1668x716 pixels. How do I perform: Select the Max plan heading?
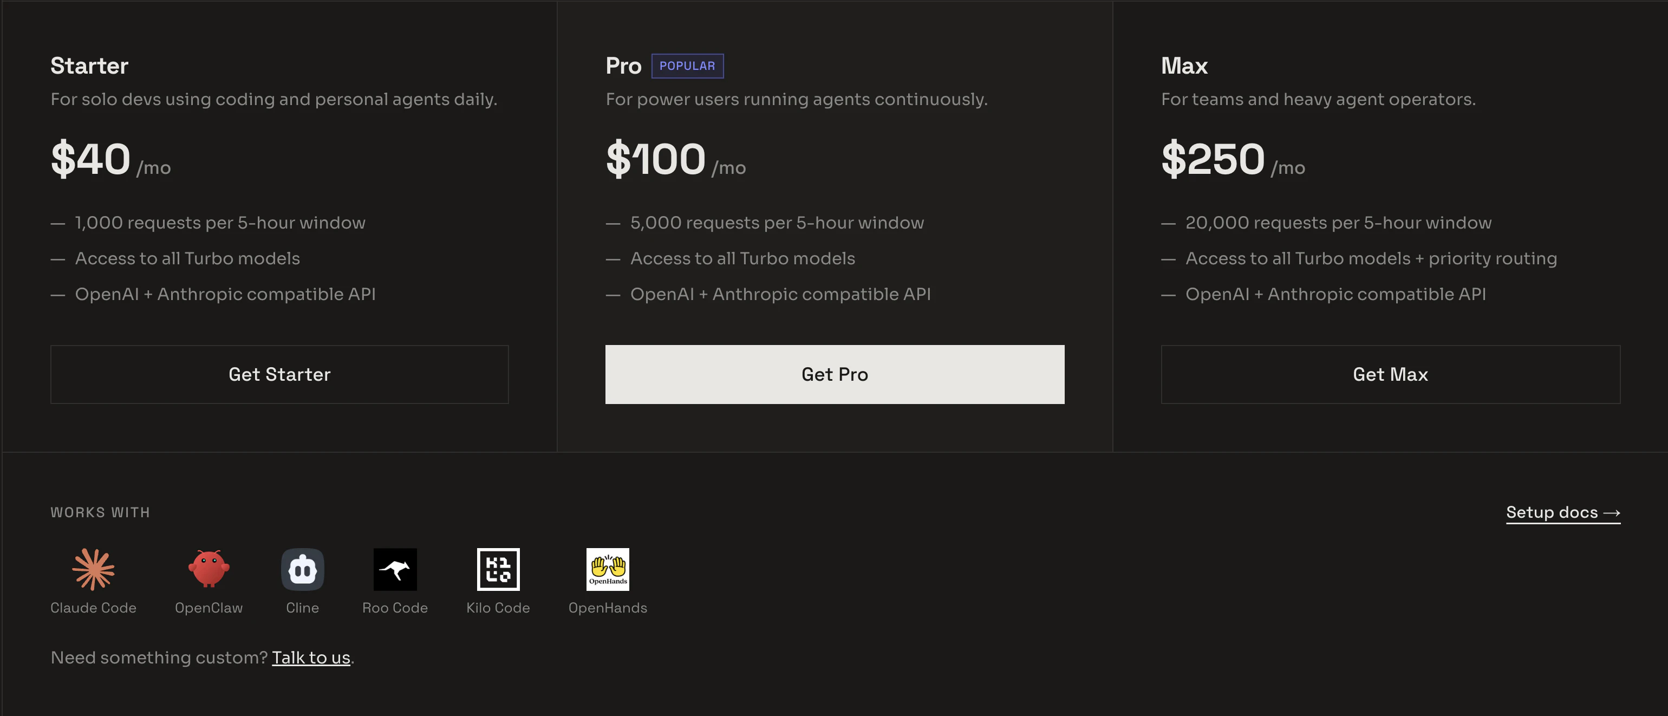click(1184, 66)
